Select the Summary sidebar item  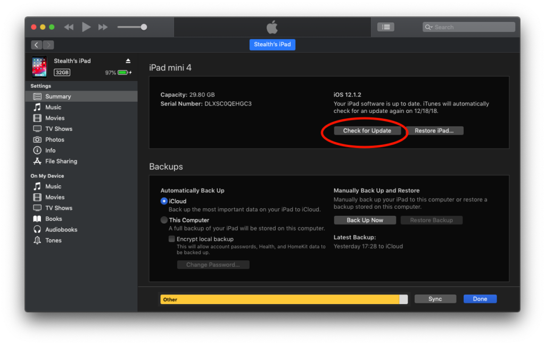click(x=58, y=96)
